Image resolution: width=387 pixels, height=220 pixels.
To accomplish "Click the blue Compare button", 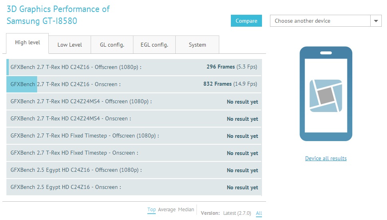I will pos(246,21).
